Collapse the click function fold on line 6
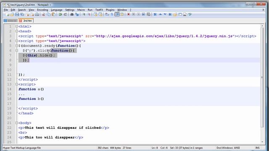 [x=17, y=50]
